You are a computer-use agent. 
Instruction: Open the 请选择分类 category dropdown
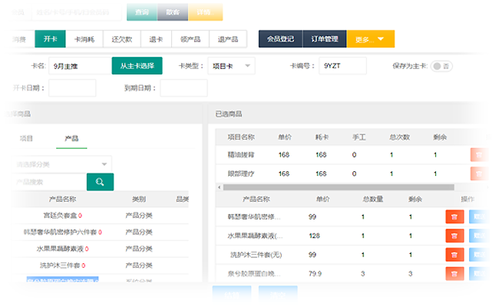pos(63,164)
